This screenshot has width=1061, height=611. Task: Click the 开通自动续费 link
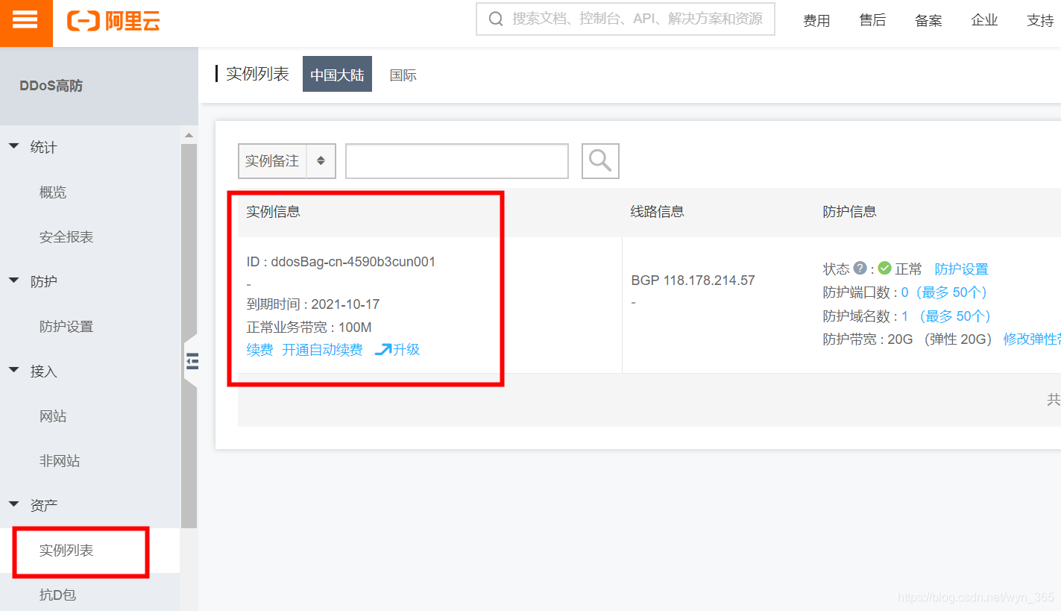(322, 350)
